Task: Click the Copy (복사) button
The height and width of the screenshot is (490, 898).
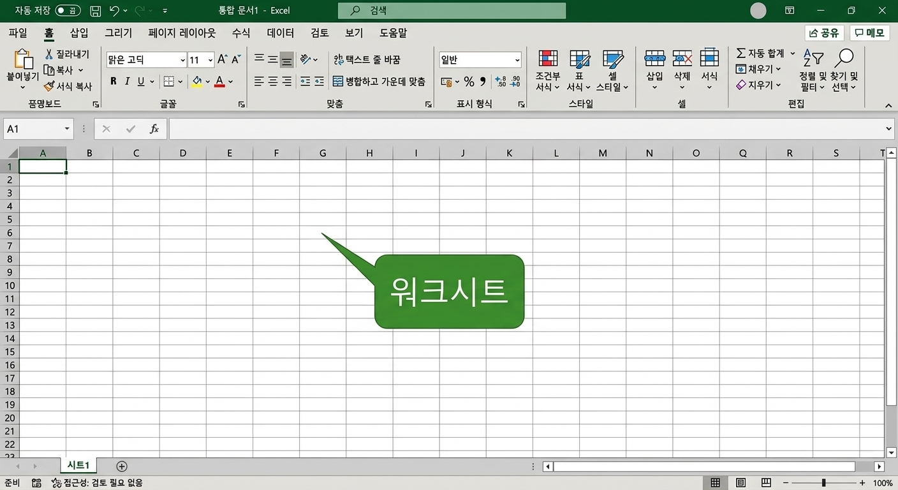Action: tap(59, 70)
